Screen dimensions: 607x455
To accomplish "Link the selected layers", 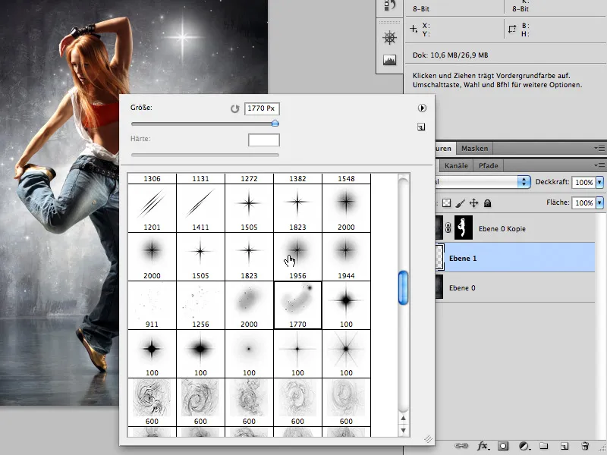I will tap(463, 445).
